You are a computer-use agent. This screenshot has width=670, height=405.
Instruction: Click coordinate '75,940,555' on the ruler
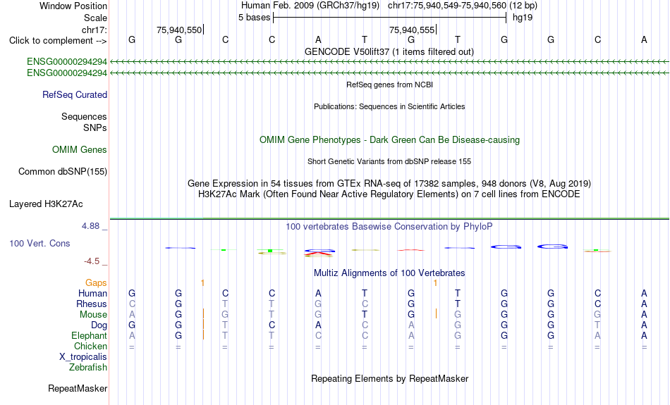pyautogui.click(x=411, y=30)
